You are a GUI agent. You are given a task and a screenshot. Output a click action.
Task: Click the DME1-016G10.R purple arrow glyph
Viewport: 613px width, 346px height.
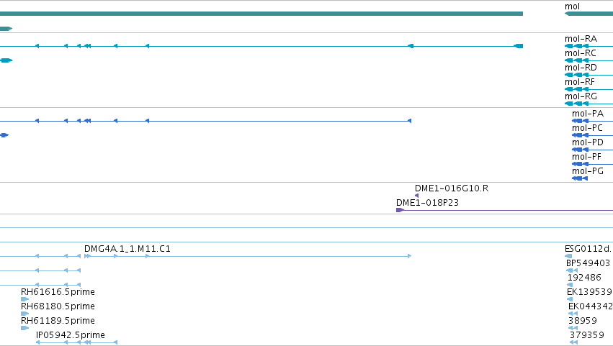point(416,196)
